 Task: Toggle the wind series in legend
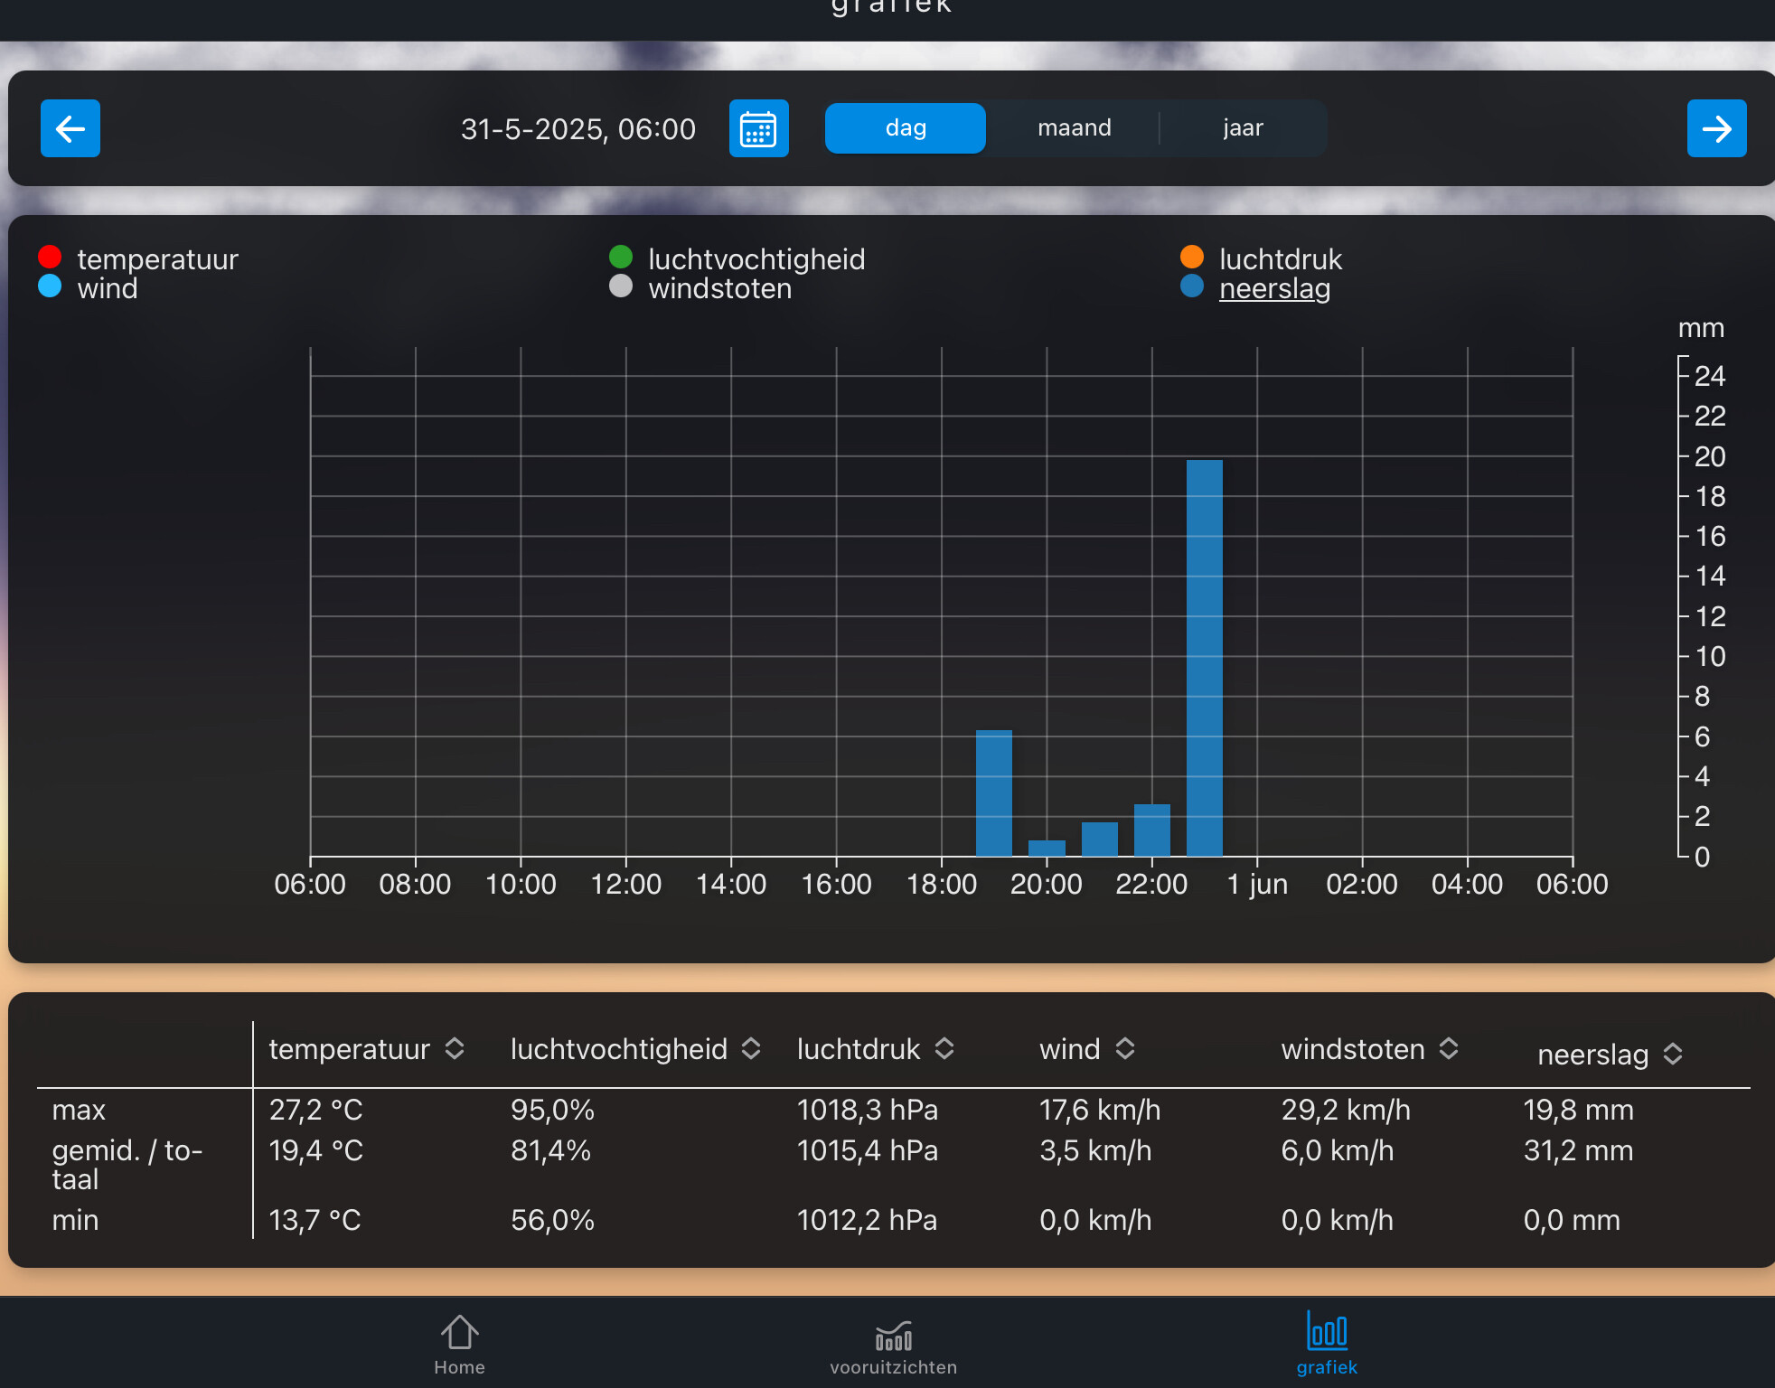[x=107, y=288]
